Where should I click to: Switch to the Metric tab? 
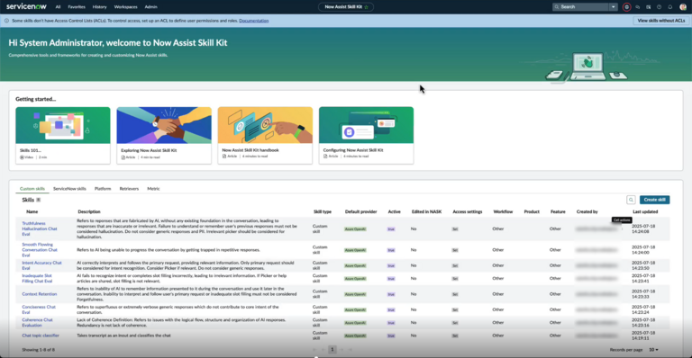(153, 189)
